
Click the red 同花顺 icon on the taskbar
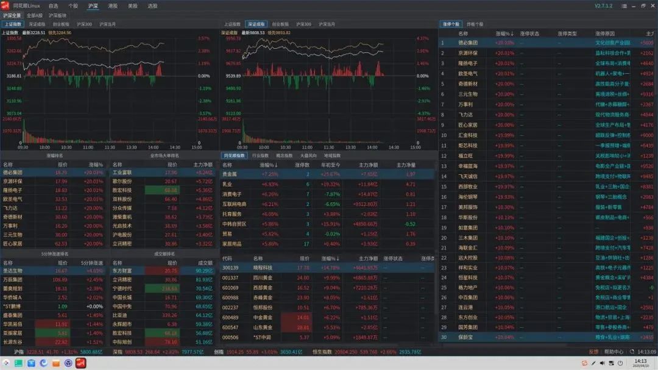pos(81,363)
